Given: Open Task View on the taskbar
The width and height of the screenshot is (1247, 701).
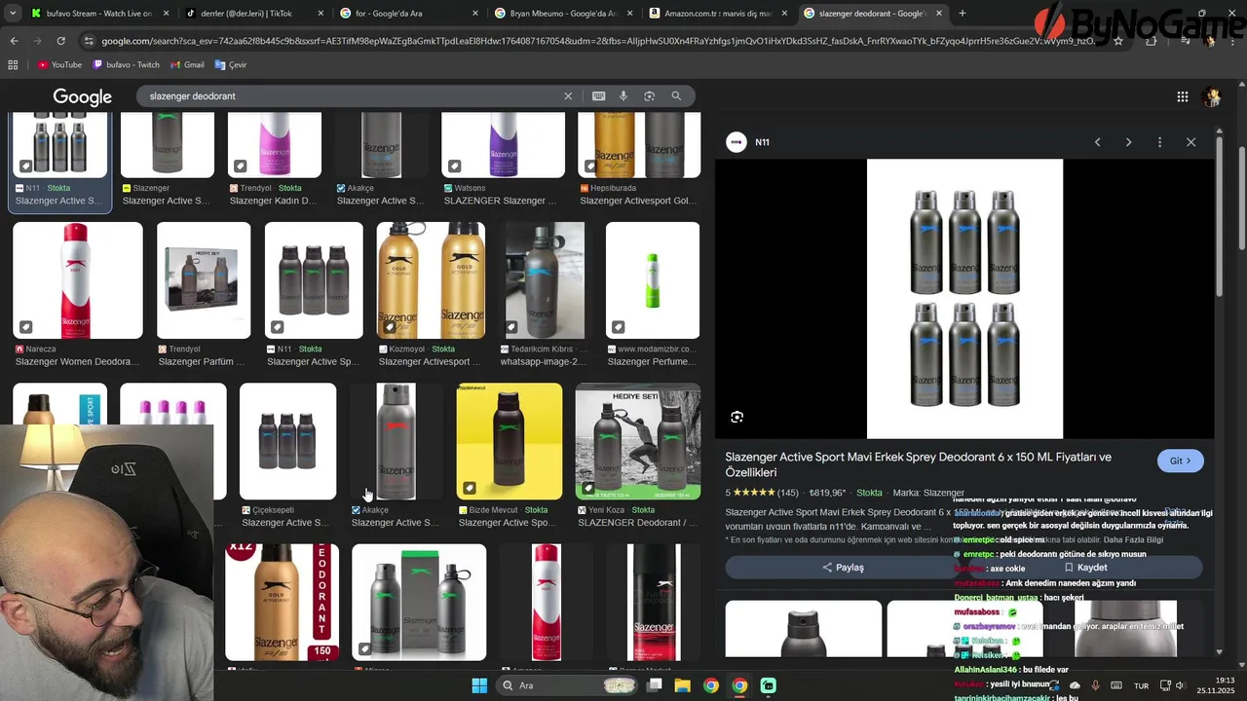Looking at the screenshot, I should [x=655, y=685].
